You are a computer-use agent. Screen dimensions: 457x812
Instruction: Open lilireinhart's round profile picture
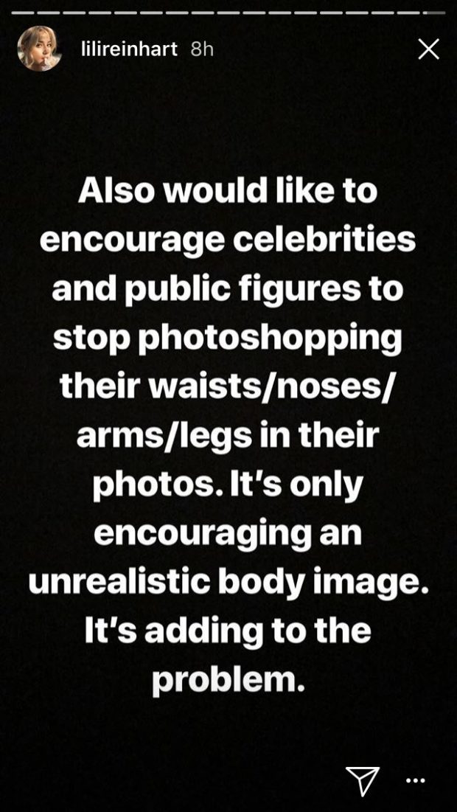tap(39, 48)
